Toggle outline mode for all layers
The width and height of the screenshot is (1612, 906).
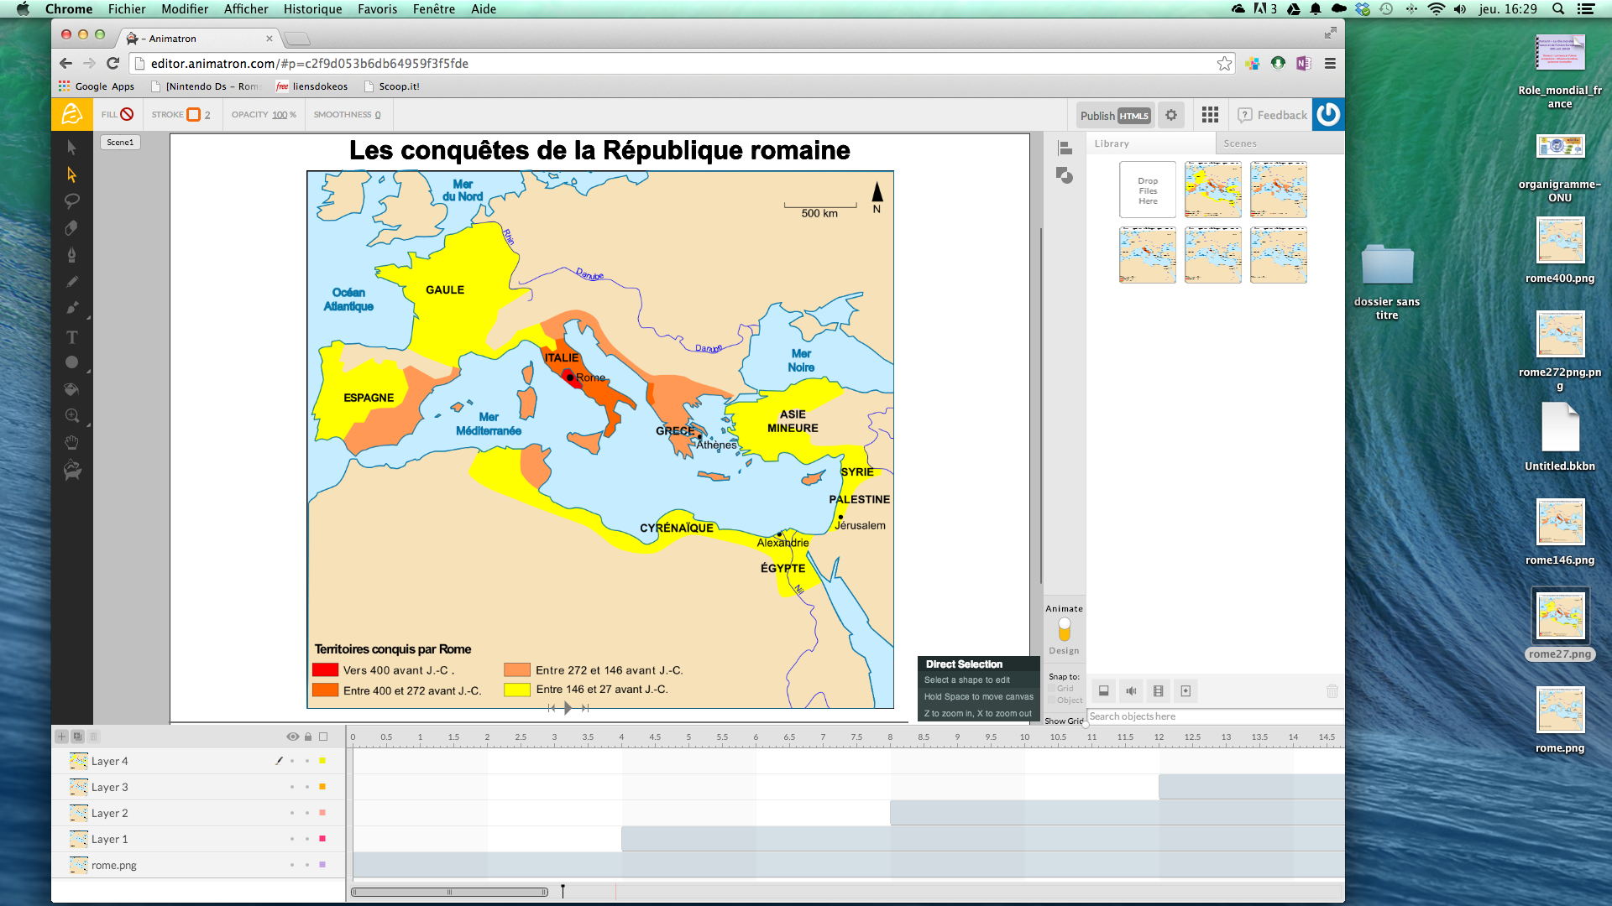tap(323, 737)
